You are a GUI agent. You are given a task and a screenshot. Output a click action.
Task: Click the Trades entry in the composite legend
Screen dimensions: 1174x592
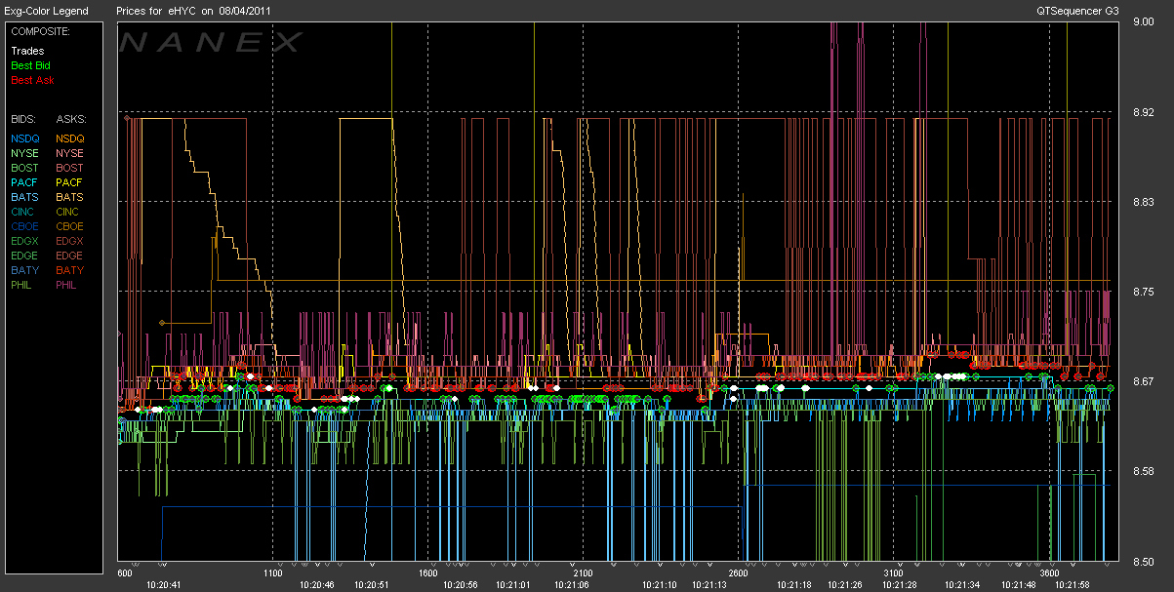pos(27,51)
